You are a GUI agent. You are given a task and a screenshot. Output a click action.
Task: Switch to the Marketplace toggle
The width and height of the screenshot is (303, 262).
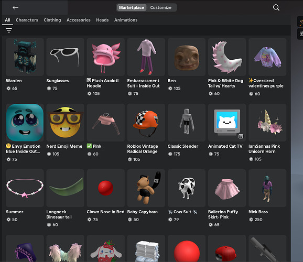(132, 7)
